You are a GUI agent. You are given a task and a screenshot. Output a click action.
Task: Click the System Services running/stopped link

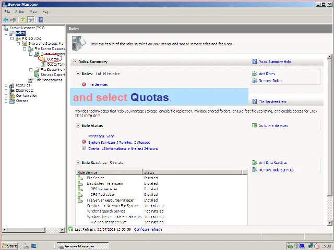119,142
